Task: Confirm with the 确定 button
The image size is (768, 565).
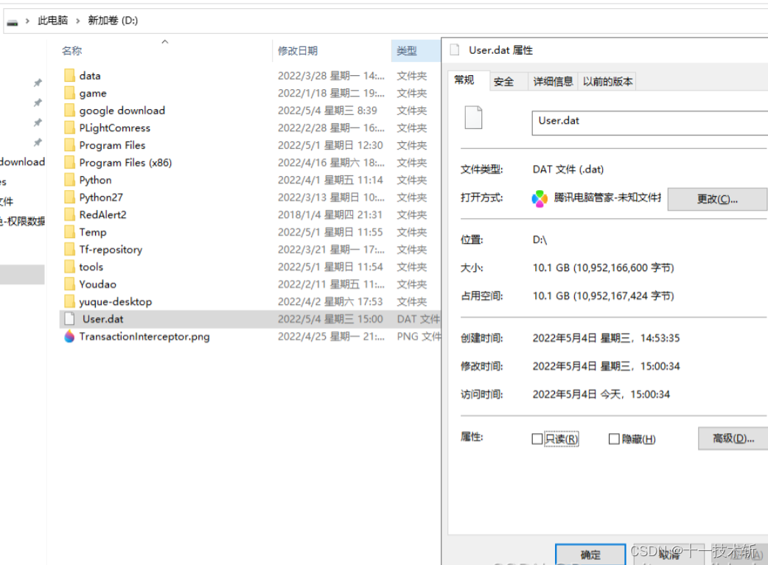Action: [590, 554]
